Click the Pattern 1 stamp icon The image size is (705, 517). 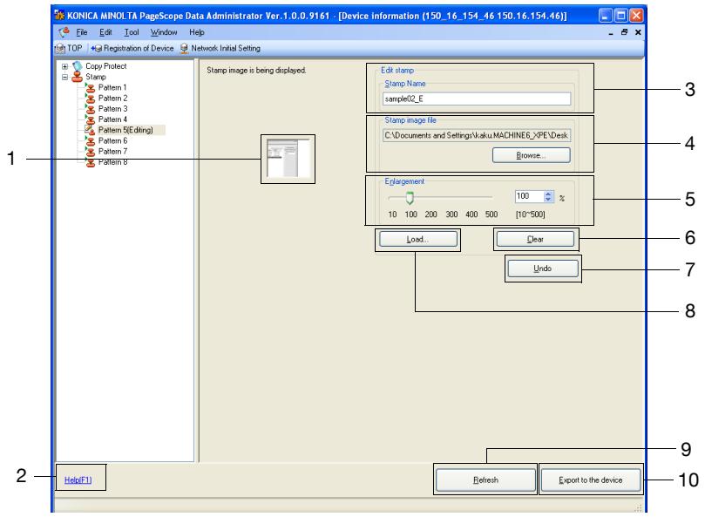pos(90,88)
